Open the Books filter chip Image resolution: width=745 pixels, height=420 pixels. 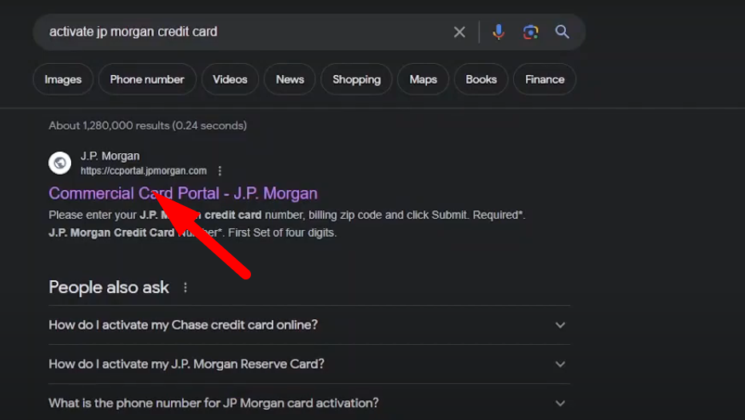pos(481,79)
